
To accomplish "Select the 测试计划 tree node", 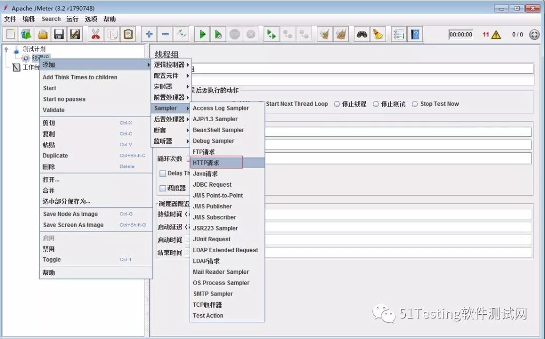I will tap(34, 49).
